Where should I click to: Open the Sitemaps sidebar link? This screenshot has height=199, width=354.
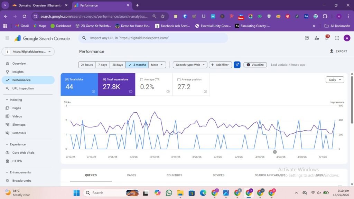(x=28, y=124)
